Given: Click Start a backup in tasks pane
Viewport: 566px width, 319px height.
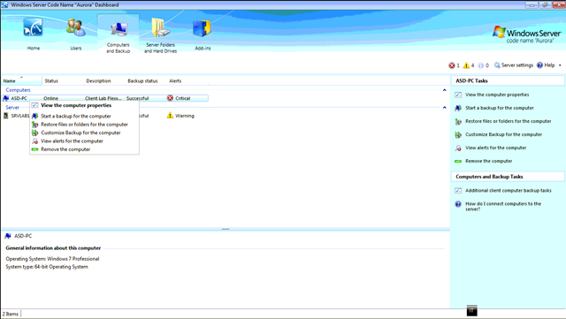Looking at the screenshot, I should [499, 108].
